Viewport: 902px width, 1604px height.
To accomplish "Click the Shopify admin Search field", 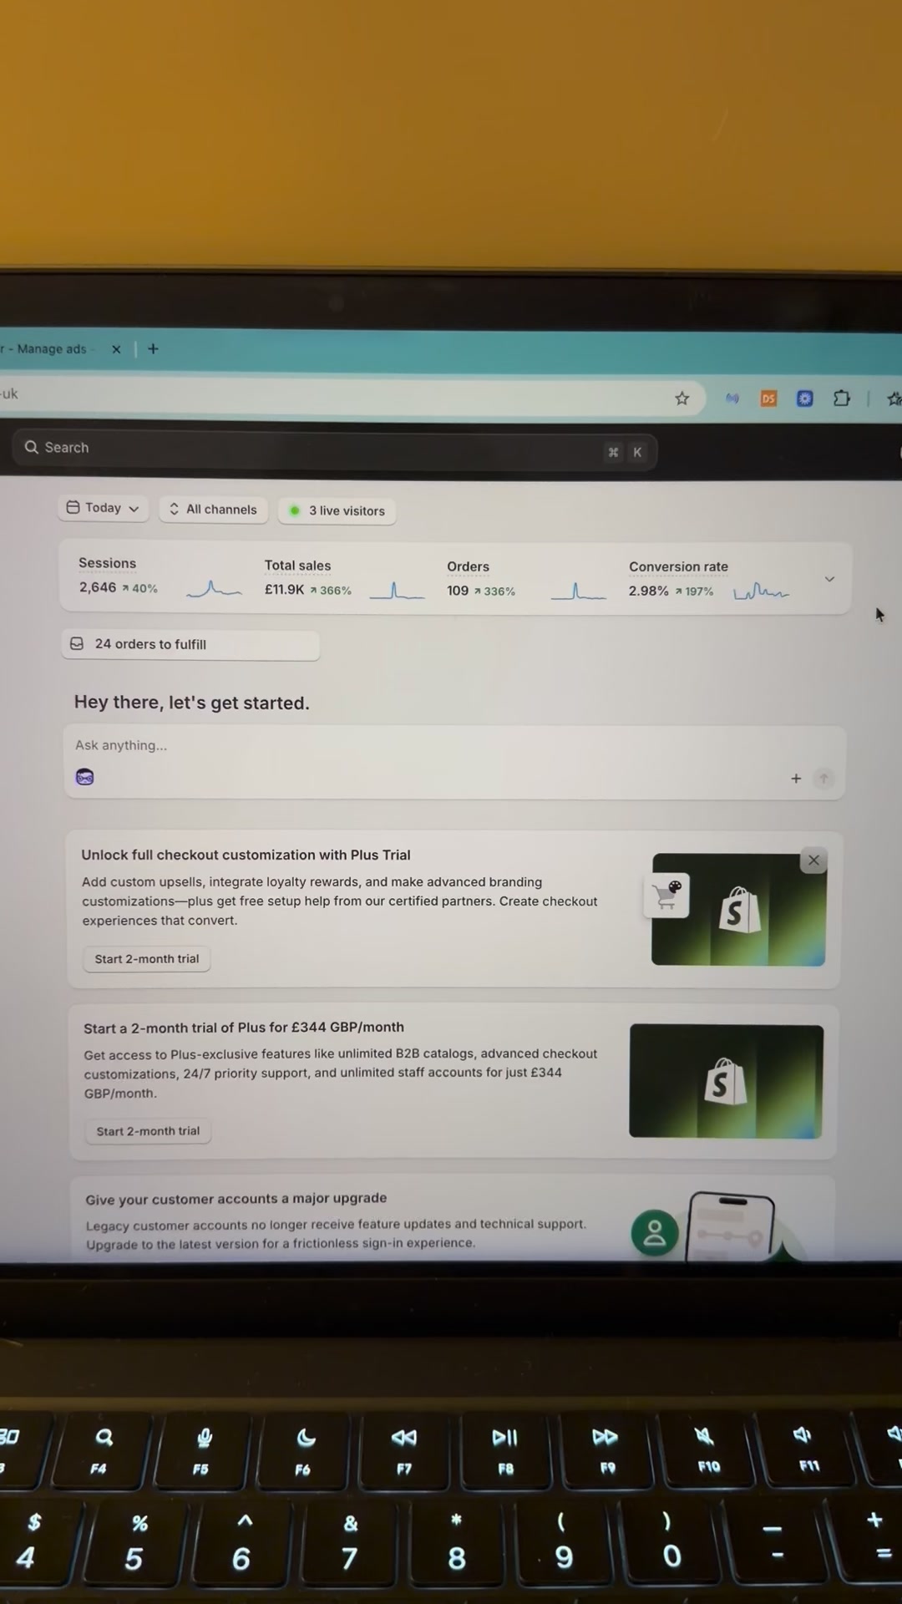I will (334, 449).
